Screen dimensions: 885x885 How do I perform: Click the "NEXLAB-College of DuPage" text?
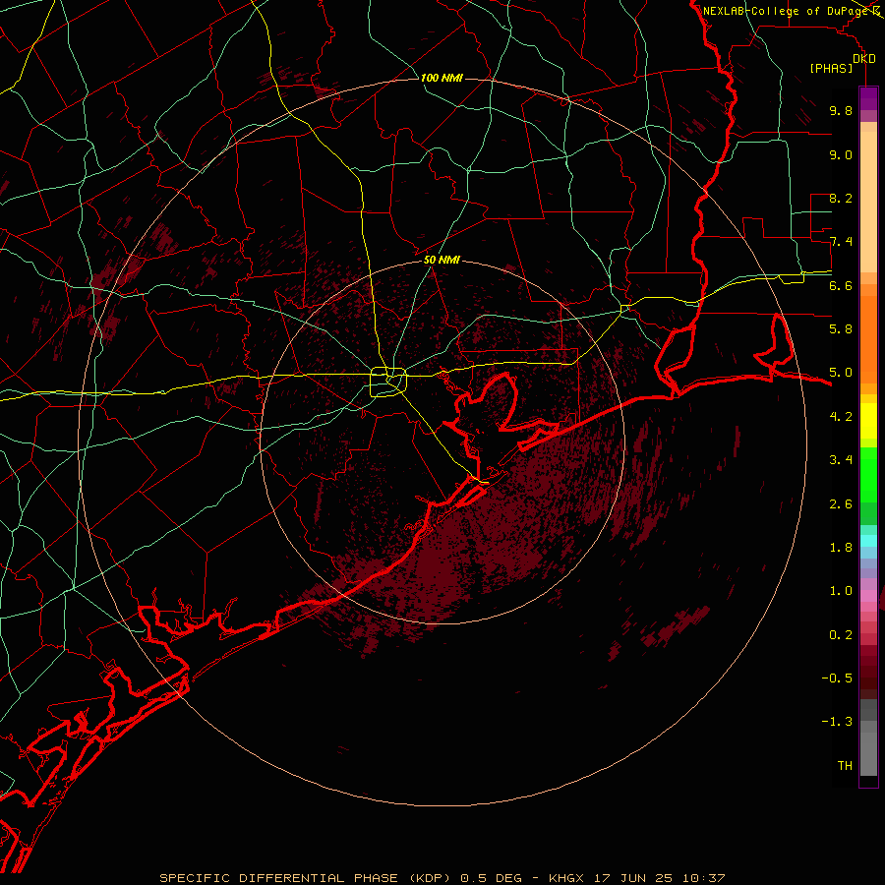point(786,11)
